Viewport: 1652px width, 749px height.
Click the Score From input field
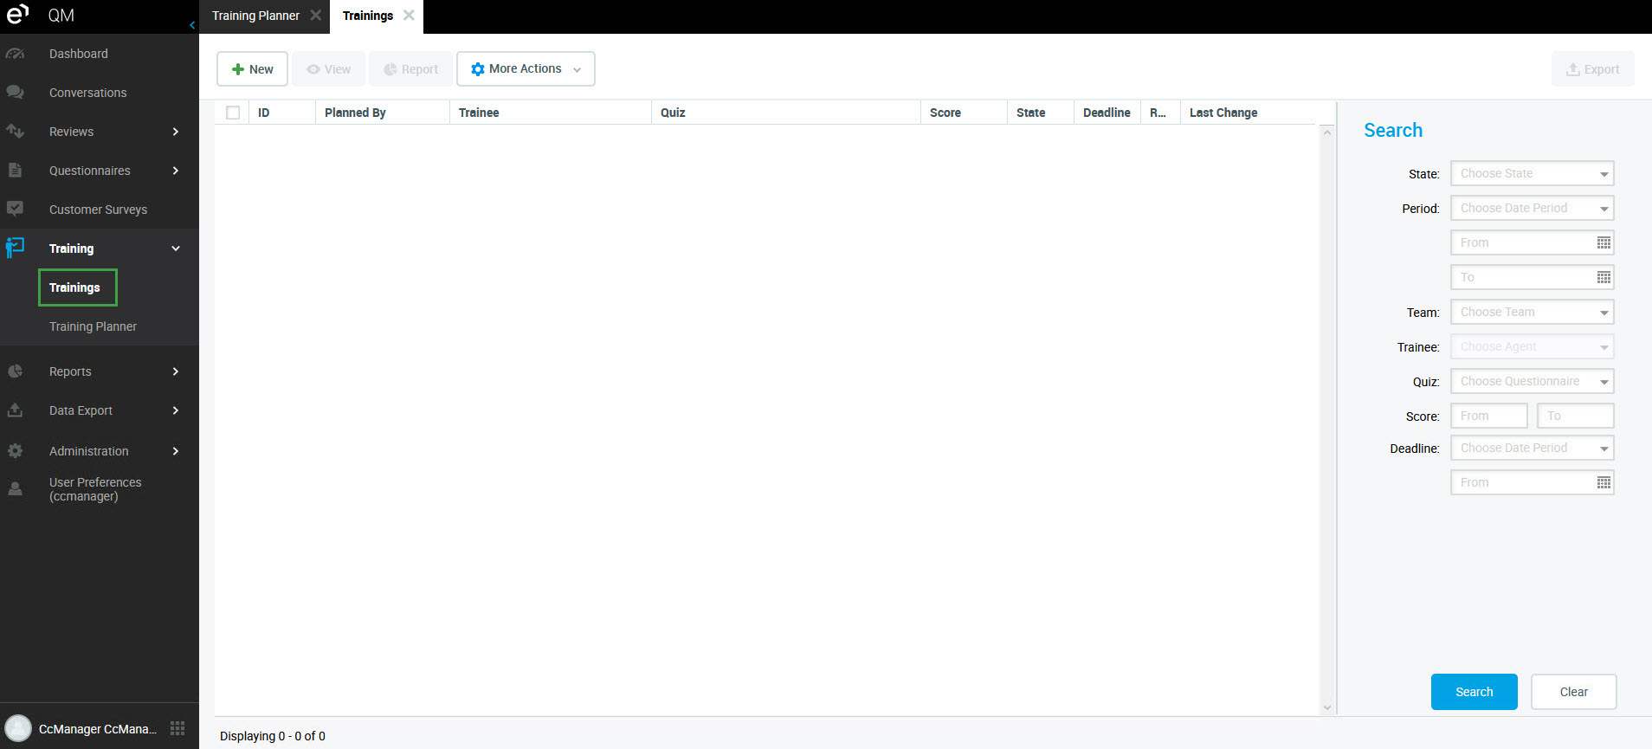pyautogui.click(x=1488, y=416)
